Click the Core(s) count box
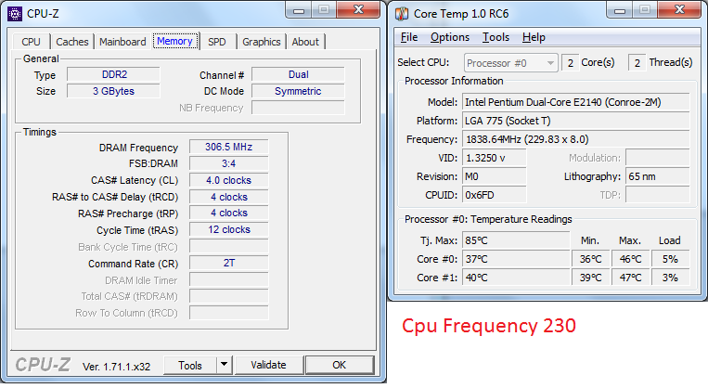This screenshot has width=708, height=388. tap(571, 63)
